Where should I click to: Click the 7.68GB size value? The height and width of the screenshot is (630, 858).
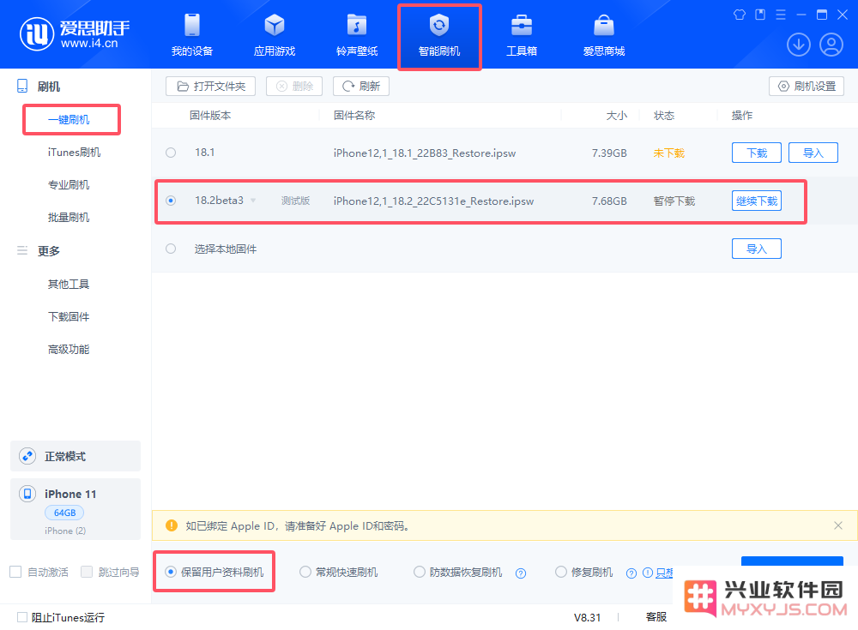pos(609,201)
